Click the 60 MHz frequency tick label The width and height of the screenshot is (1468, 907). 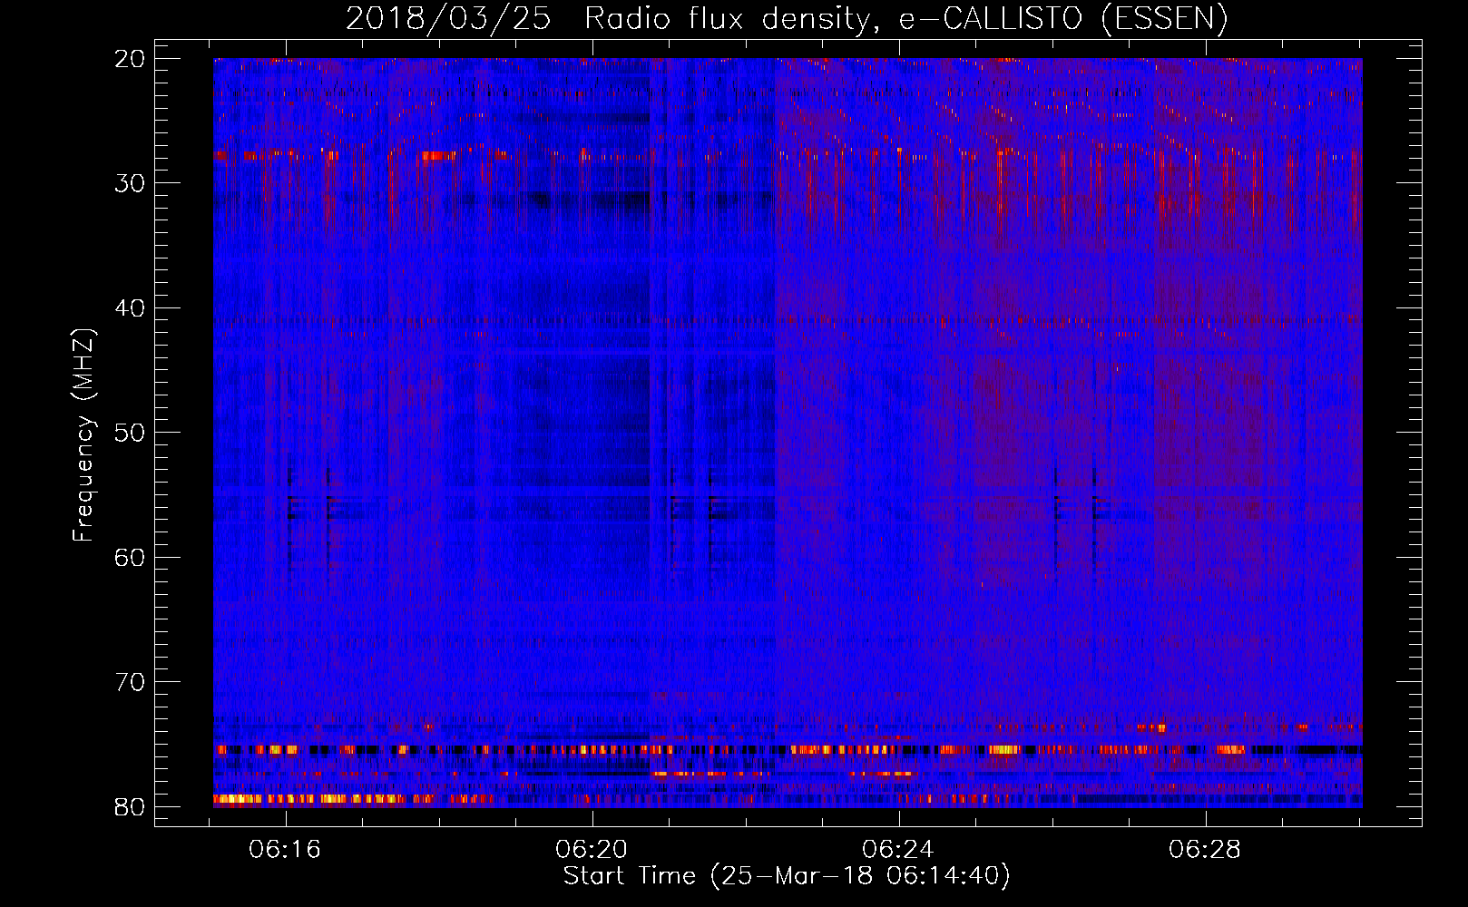(131, 557)
